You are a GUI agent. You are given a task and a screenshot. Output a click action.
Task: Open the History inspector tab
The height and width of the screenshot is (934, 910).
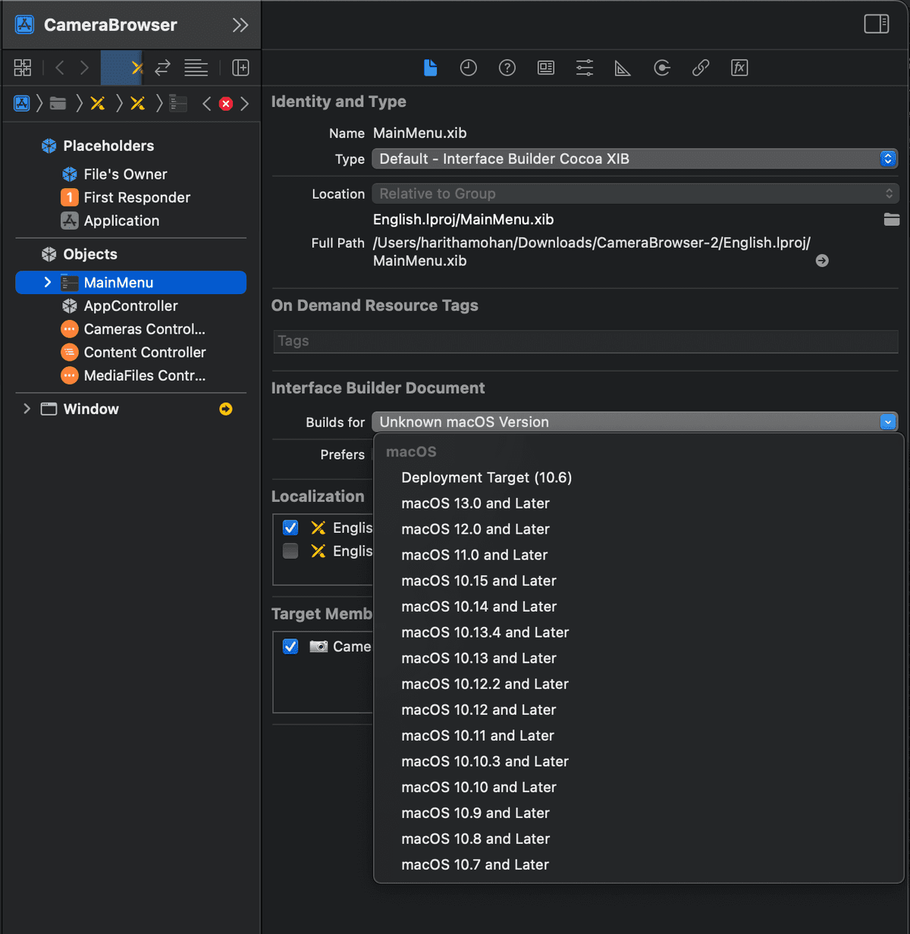coord(469,68)
